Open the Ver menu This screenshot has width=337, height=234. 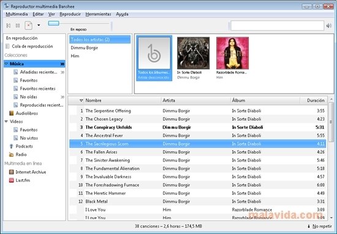coord(51,14)
